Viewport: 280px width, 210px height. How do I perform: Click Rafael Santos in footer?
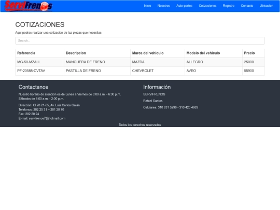(152, 101)
